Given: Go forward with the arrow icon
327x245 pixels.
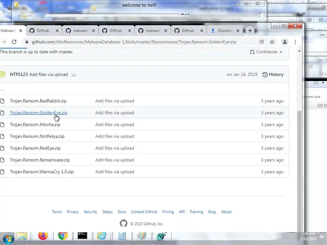Looking at the screenshot, I should pyautogui.click(x=4, y=42).
